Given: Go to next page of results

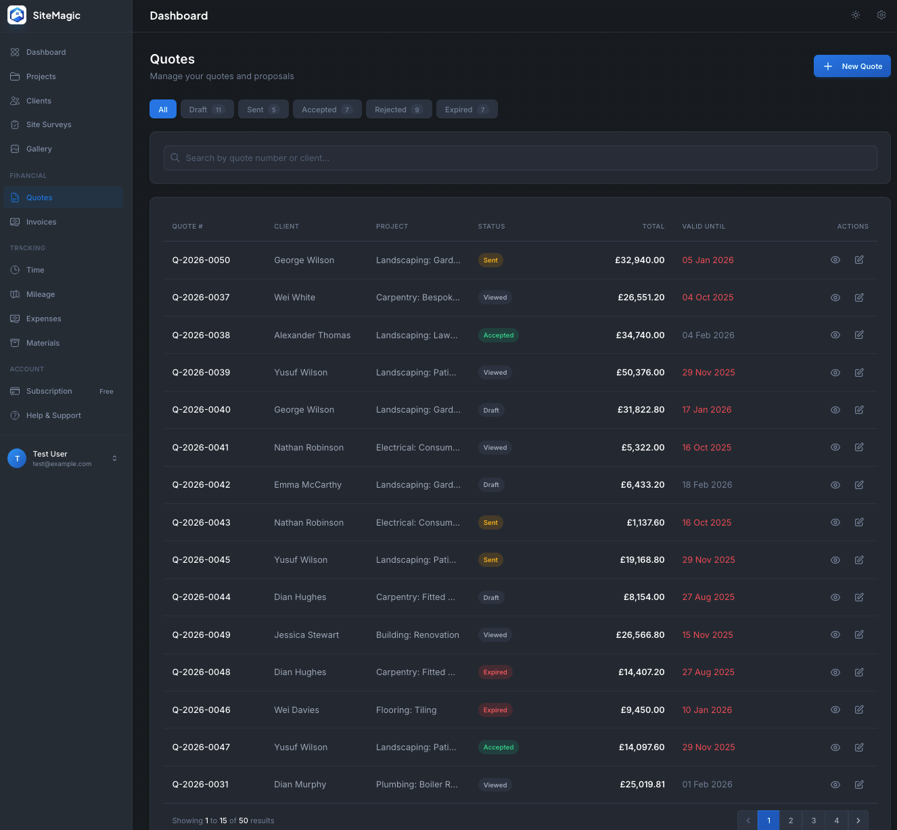Looking at the screenshot, I should (858, 821).
